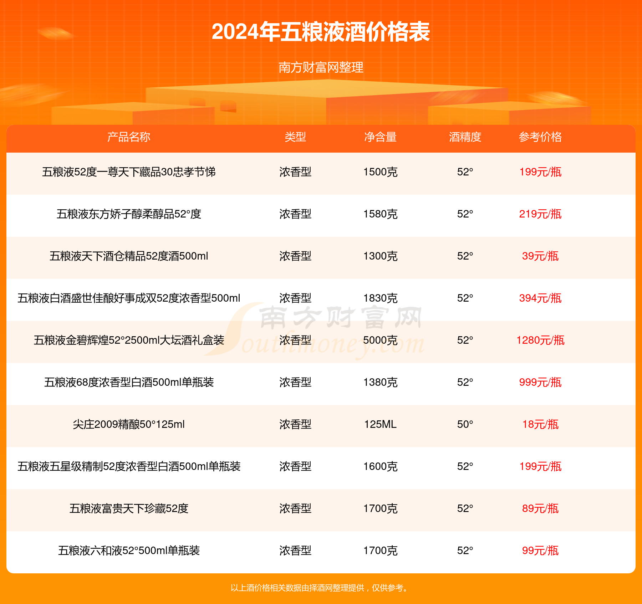This screenshot has width=642, height=604.
Task: Click 五粮液金碧辉煌52°2500ml大坛酒礼盒装 product name
Action: pos(129,341)
